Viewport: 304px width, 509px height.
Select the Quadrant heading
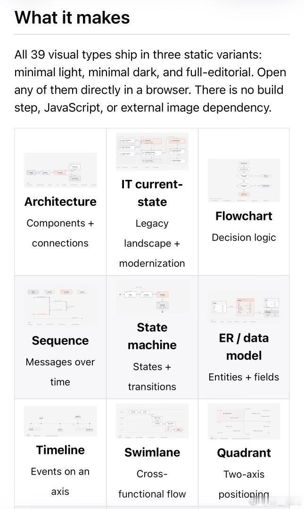pyautogui.click(x=244, y=452)
